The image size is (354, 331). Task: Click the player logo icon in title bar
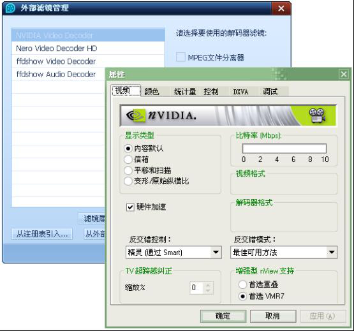point(10,8)
